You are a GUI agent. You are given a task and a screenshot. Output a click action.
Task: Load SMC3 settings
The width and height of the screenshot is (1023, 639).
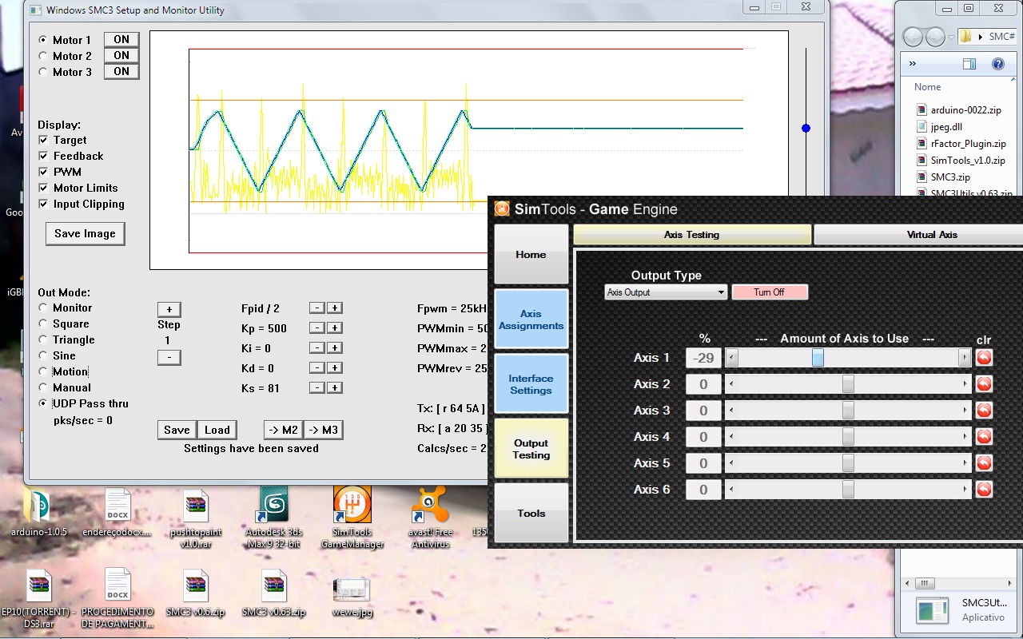(x=217, y=429)
